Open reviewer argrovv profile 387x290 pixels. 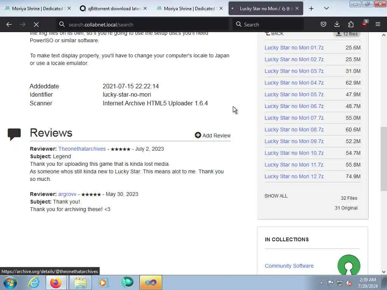click(x=67, y=194)
